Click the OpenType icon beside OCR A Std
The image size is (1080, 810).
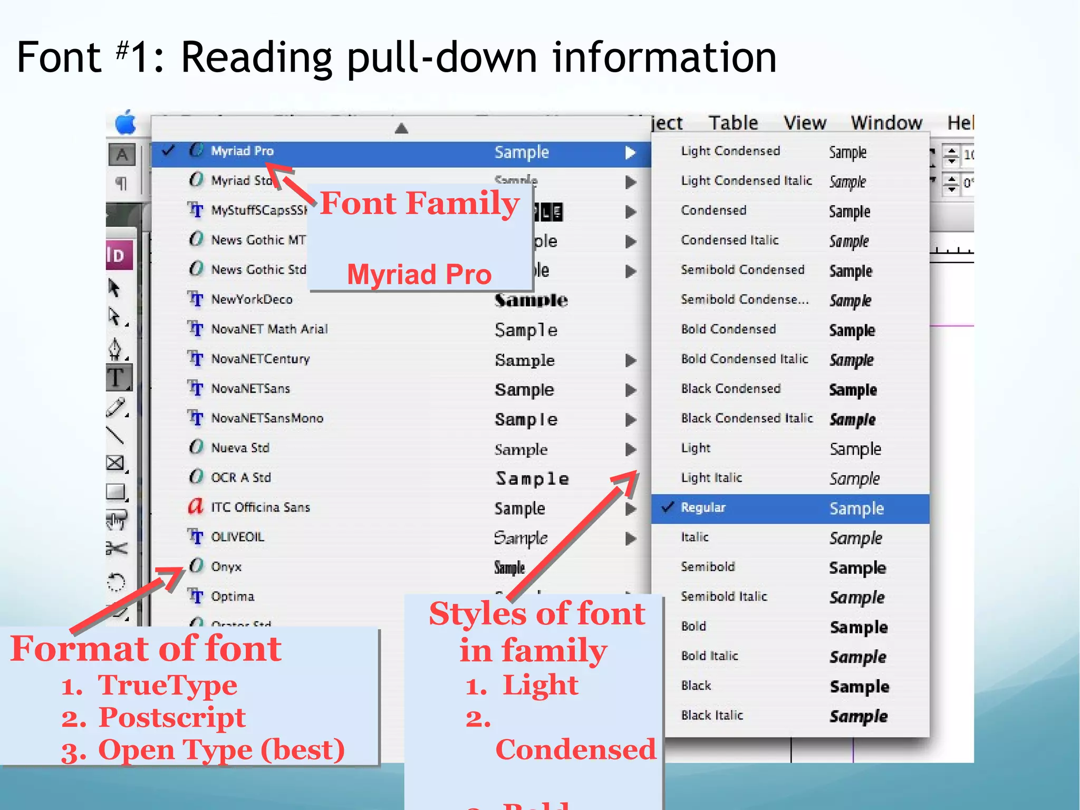196,477
